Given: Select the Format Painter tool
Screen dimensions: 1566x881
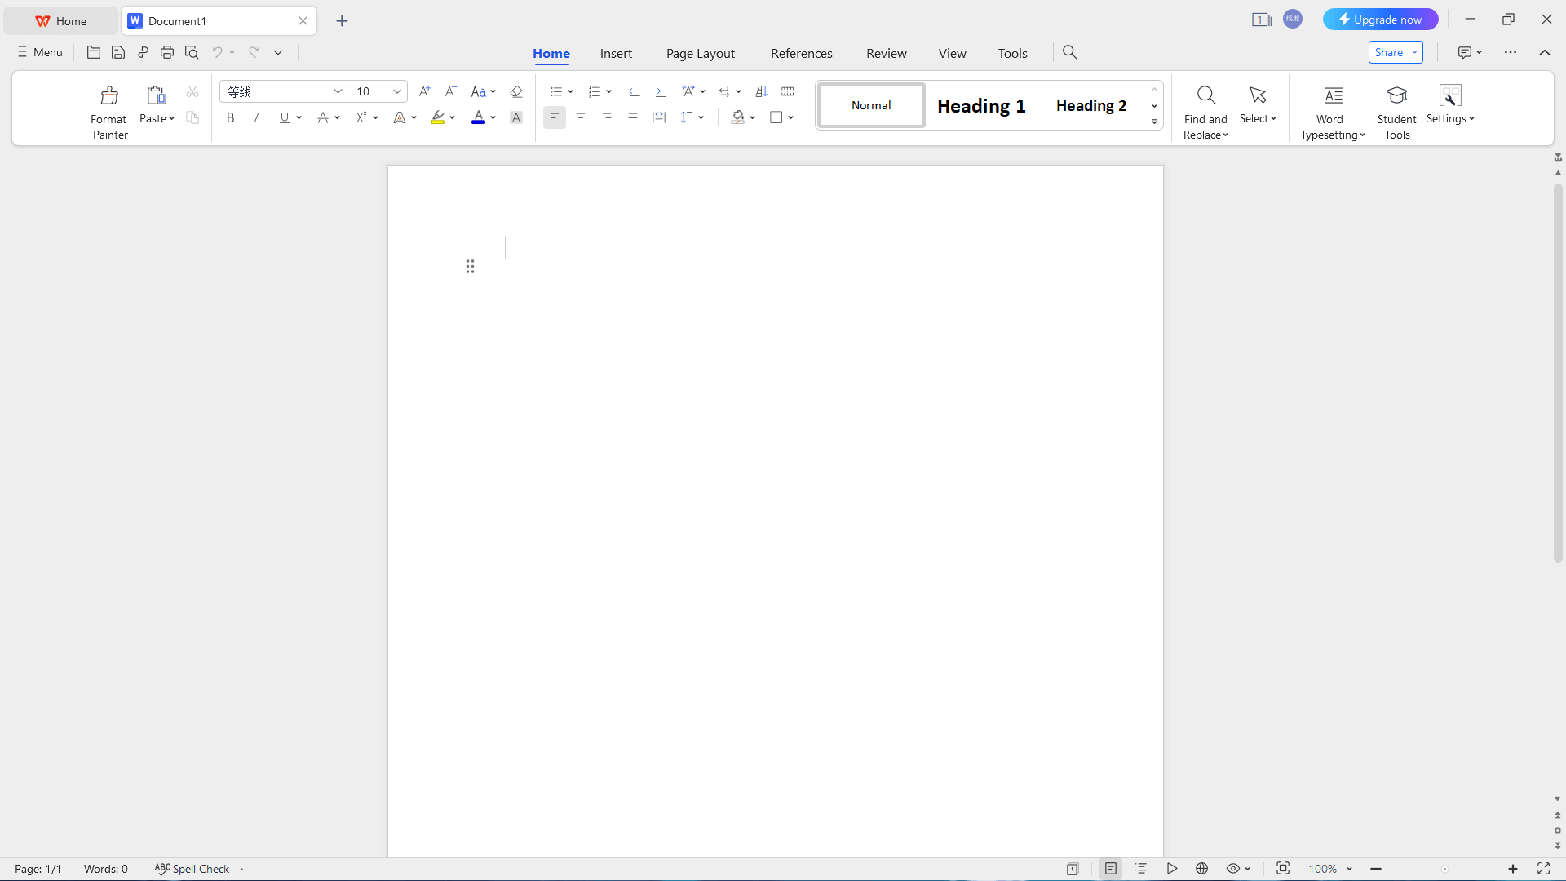Looking at the screenshot, I should (x=109, y=108).
